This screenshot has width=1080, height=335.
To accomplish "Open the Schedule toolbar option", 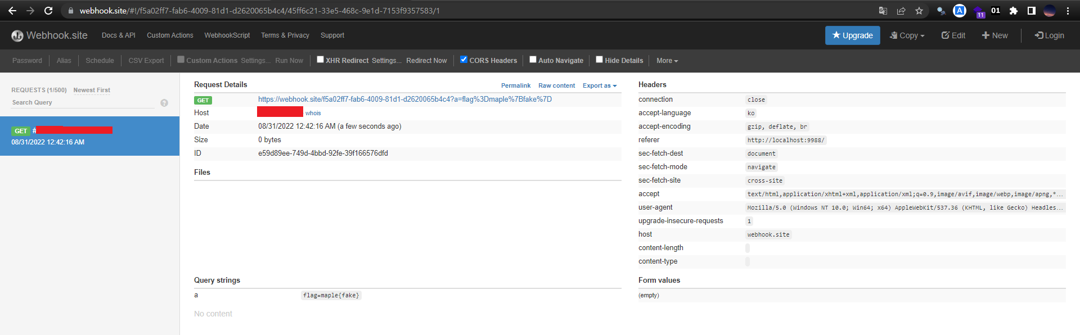I will [x=100, y=61].
